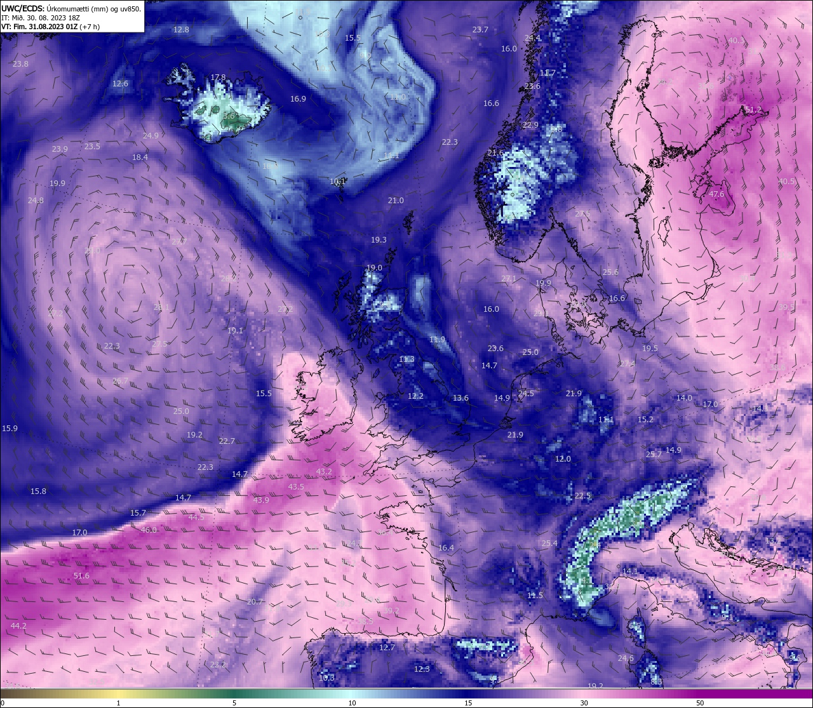The height and width of the screenshot is (708, 813).
Task: Click the map value 51.2
Action: [x=753, y=110]
